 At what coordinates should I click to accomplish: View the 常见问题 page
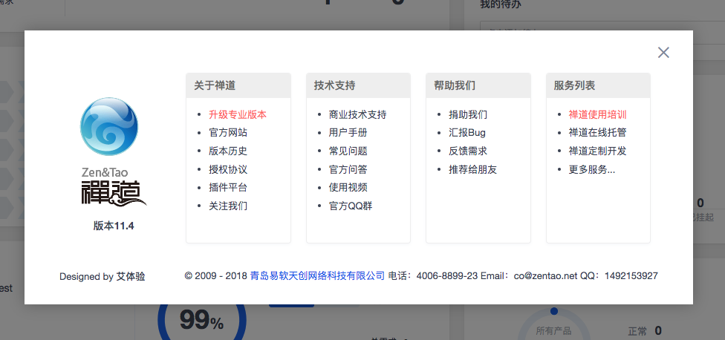(x=348, y=151)
